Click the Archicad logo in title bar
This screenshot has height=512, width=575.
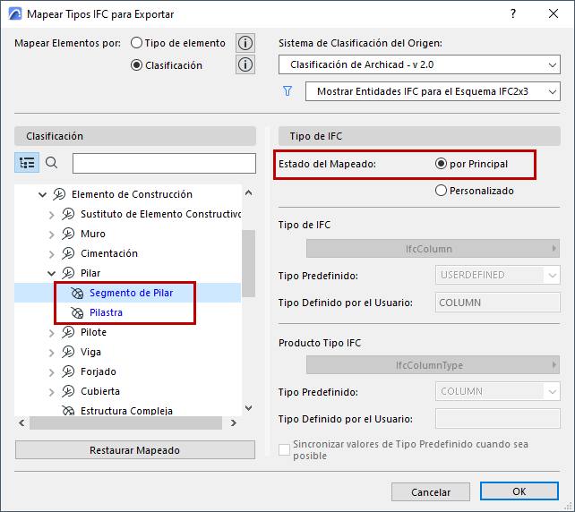[x=13, y=14]
